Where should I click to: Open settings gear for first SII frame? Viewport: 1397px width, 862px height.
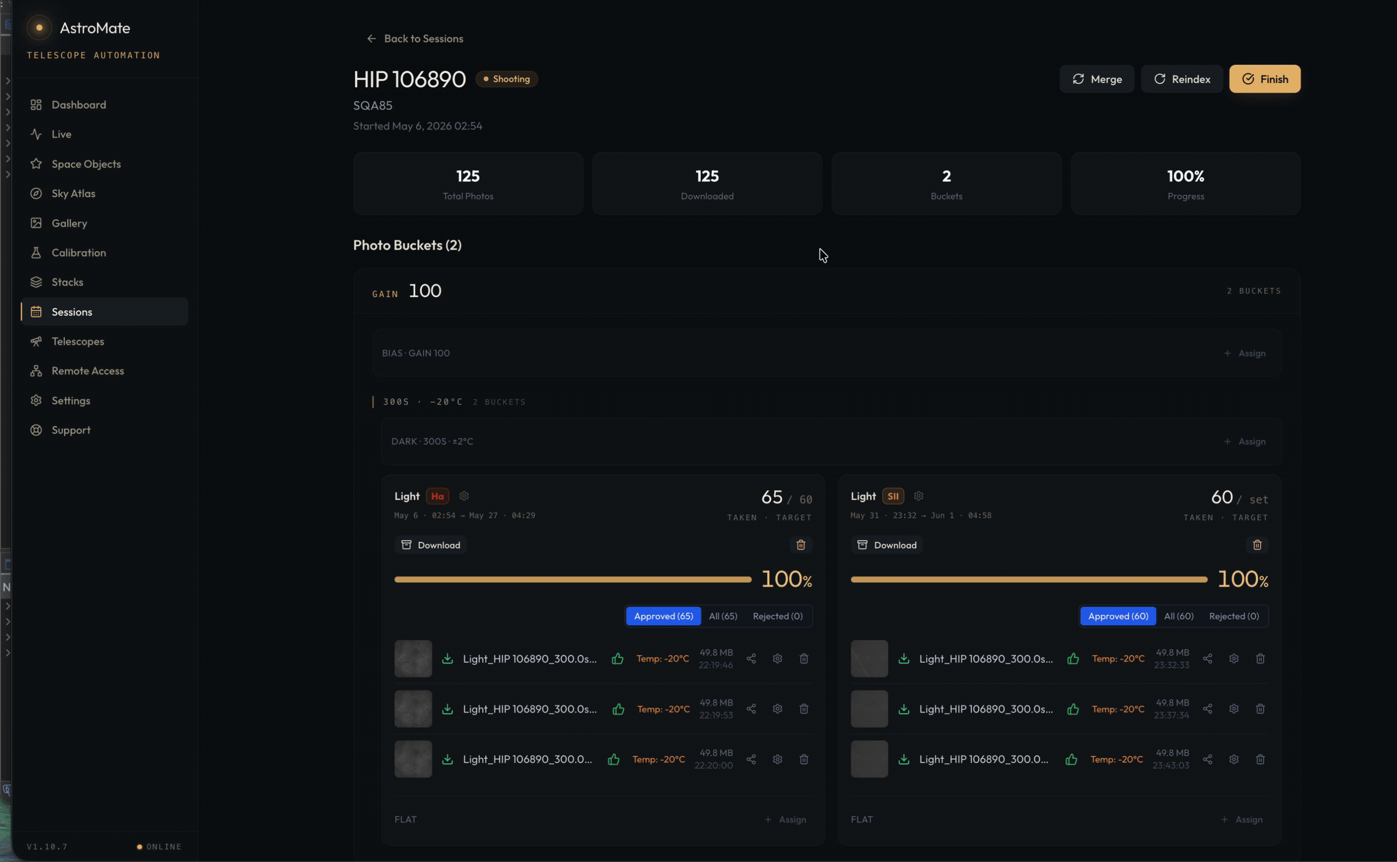1234,659
